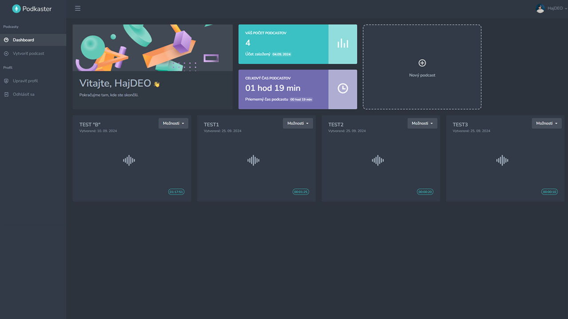Click the Podcasty sidebar section label
This screenshot has width=568, height=319.
(11, 27)
